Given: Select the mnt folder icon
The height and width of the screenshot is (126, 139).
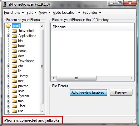Looking at the screenshot, I should pyautogui.click(x=14, y=81).
